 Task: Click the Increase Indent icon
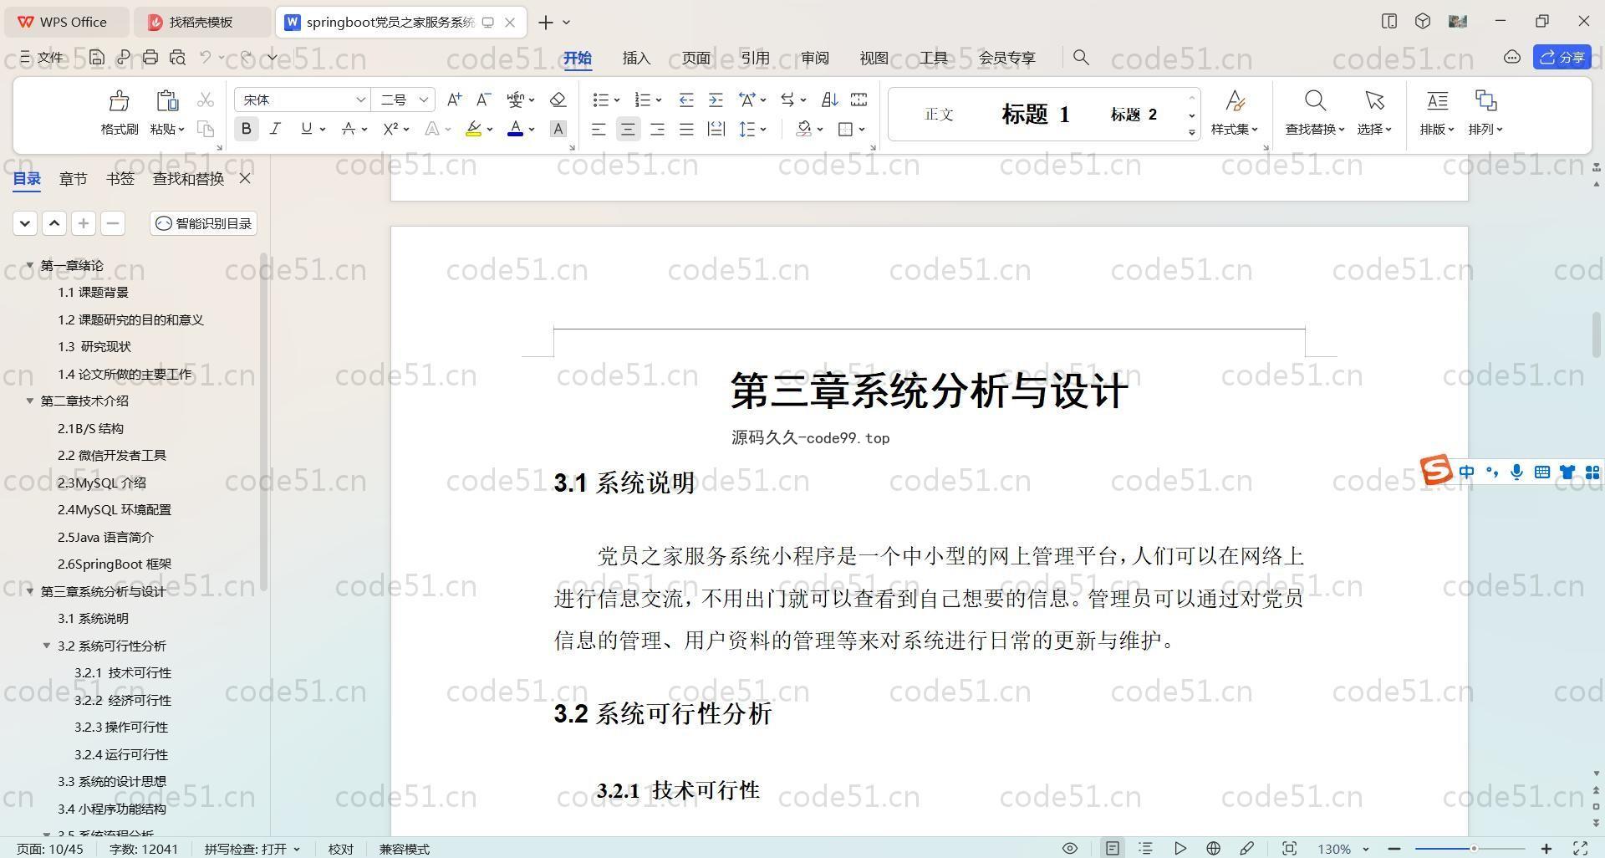(716, 100)
